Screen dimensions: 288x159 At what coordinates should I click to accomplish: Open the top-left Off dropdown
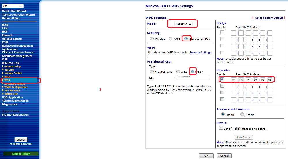click(x=13, y=6)
